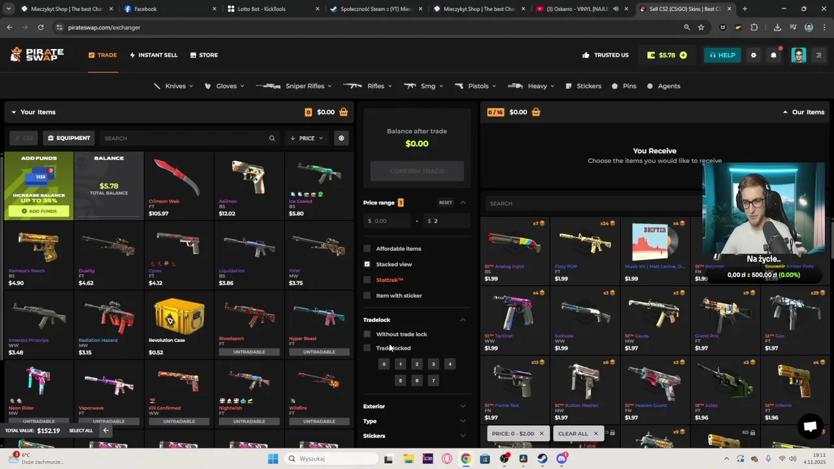
Task: Click the refresh inventory round icon
Action: click(341, 138)
